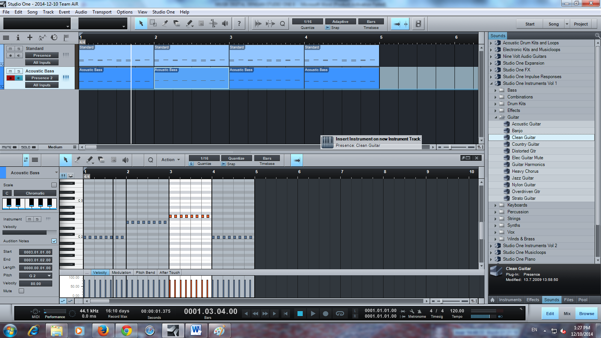This screenshot has height=338, width=601.
Task: Uncheck the Audition Notes checkbox
Action: coord(54,241)
